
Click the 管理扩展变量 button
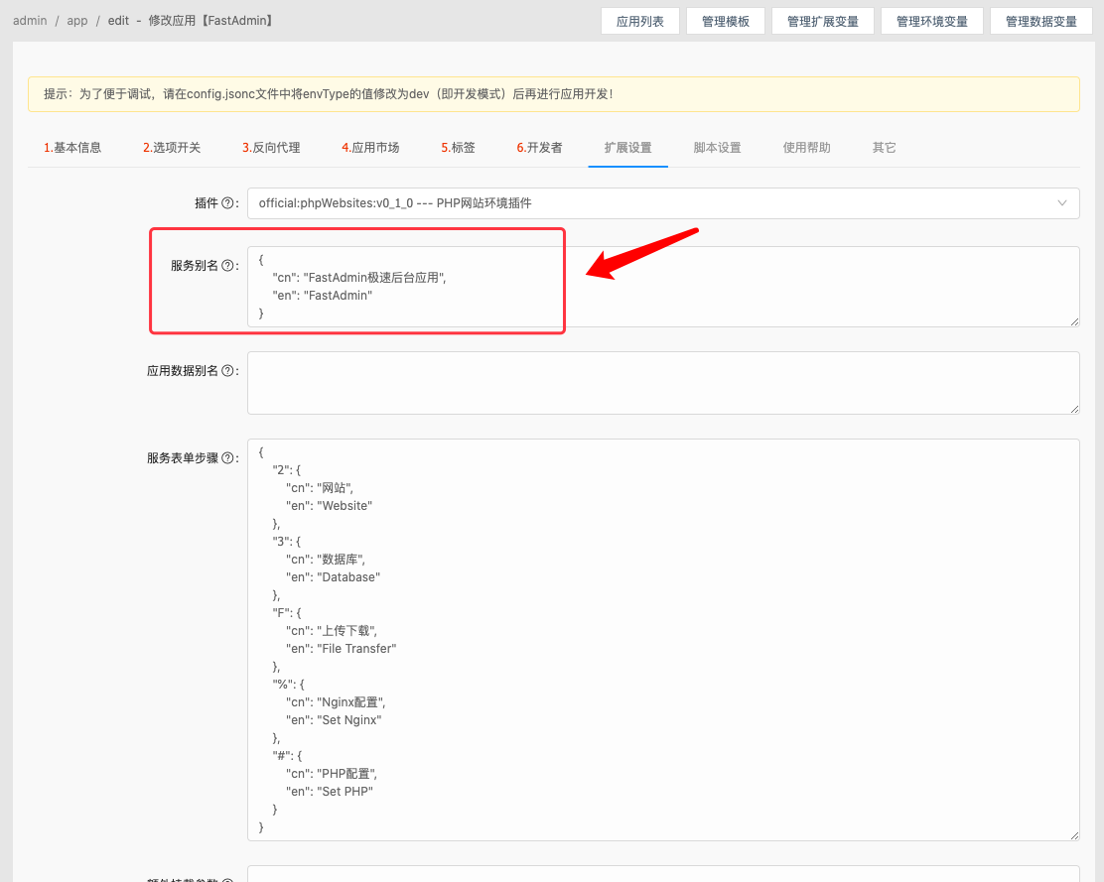click(x=822, y=20)
